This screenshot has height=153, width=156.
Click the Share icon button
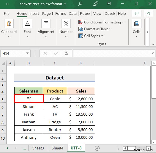[x=148, y=13]
